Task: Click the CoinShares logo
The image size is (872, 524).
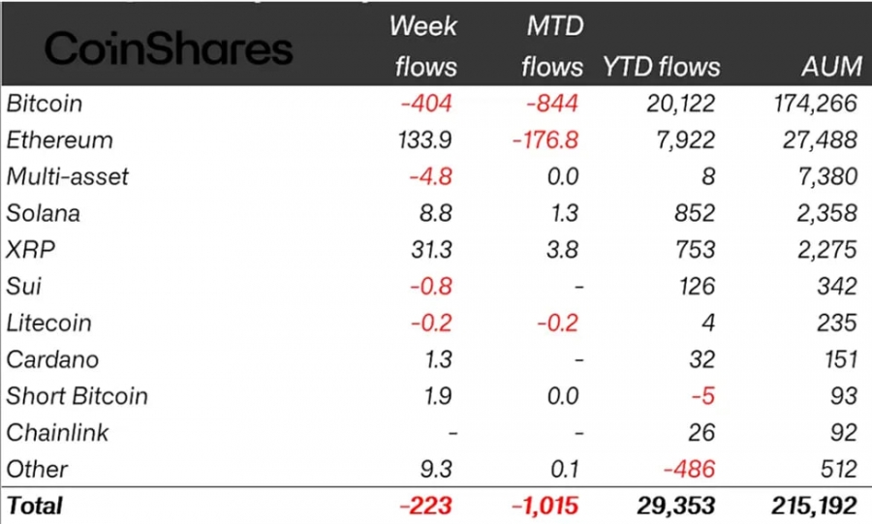Action: point(169,49)
